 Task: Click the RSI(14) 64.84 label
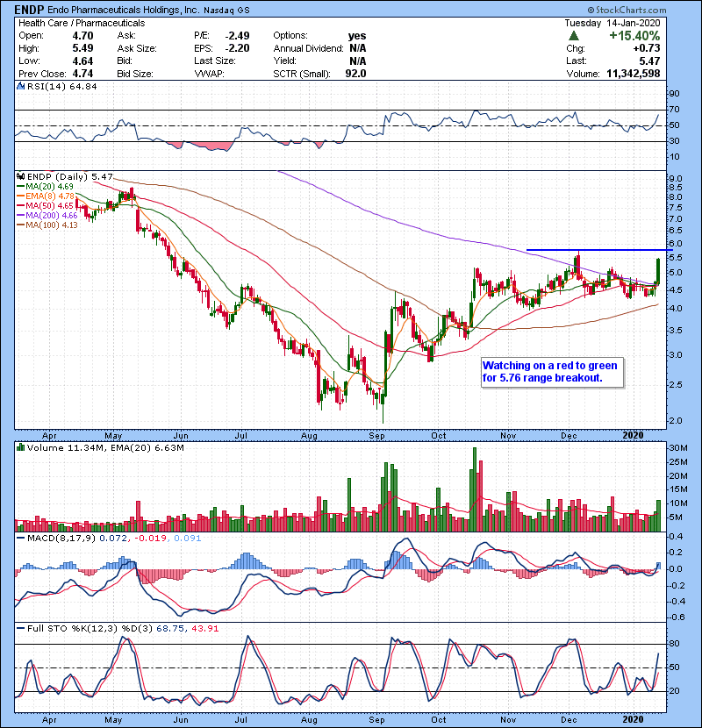click(62, 86)
